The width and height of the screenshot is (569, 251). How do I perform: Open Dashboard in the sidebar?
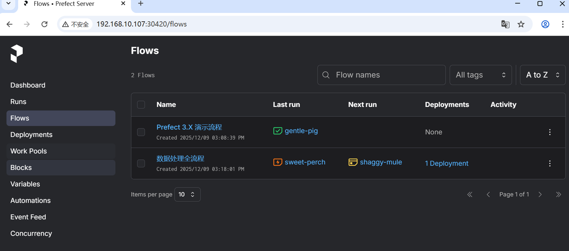click(60, 85)
